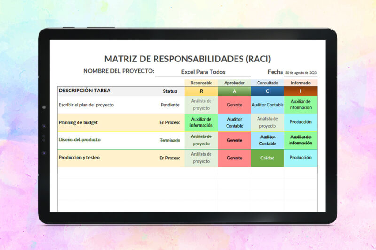Click the Terminado status cell
This screenshot has width=376, height=250.
point(170,140)
